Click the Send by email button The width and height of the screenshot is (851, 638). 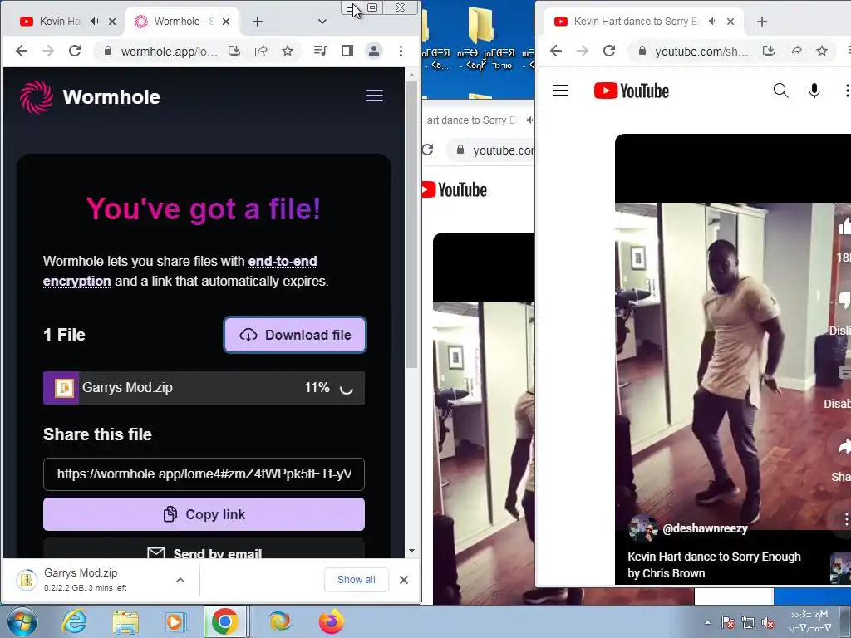click(204, 550)
